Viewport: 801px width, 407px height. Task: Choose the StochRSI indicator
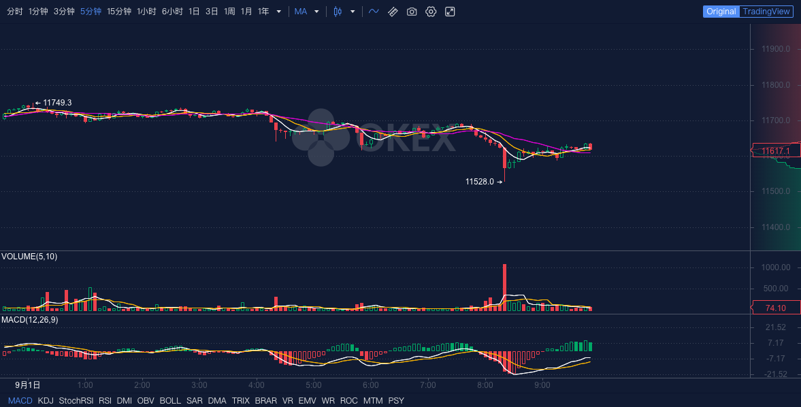76,401
